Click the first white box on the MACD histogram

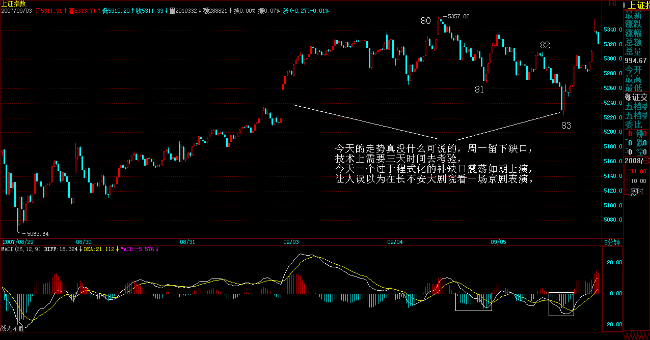click(x=474, y=301)
